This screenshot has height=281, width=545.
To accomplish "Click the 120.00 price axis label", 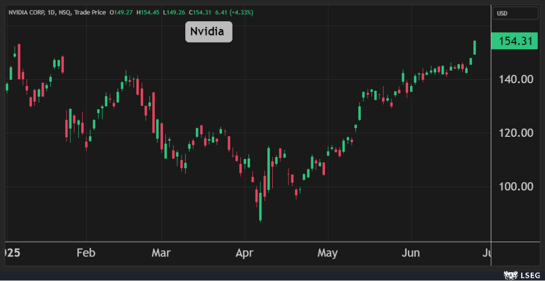I will 515,133.
